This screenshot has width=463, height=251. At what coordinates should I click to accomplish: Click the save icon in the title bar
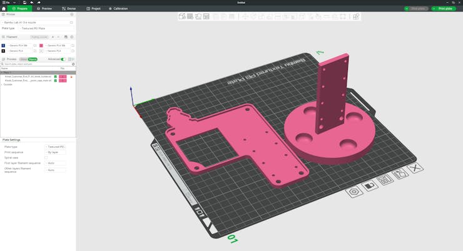[24, 2]
